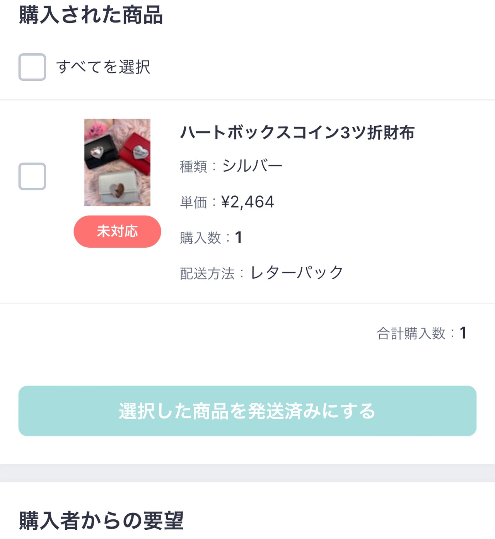Viewport: 495px width, 539px height.
Task: Click the 購入された商品 section heading
Action: point(91,15)
